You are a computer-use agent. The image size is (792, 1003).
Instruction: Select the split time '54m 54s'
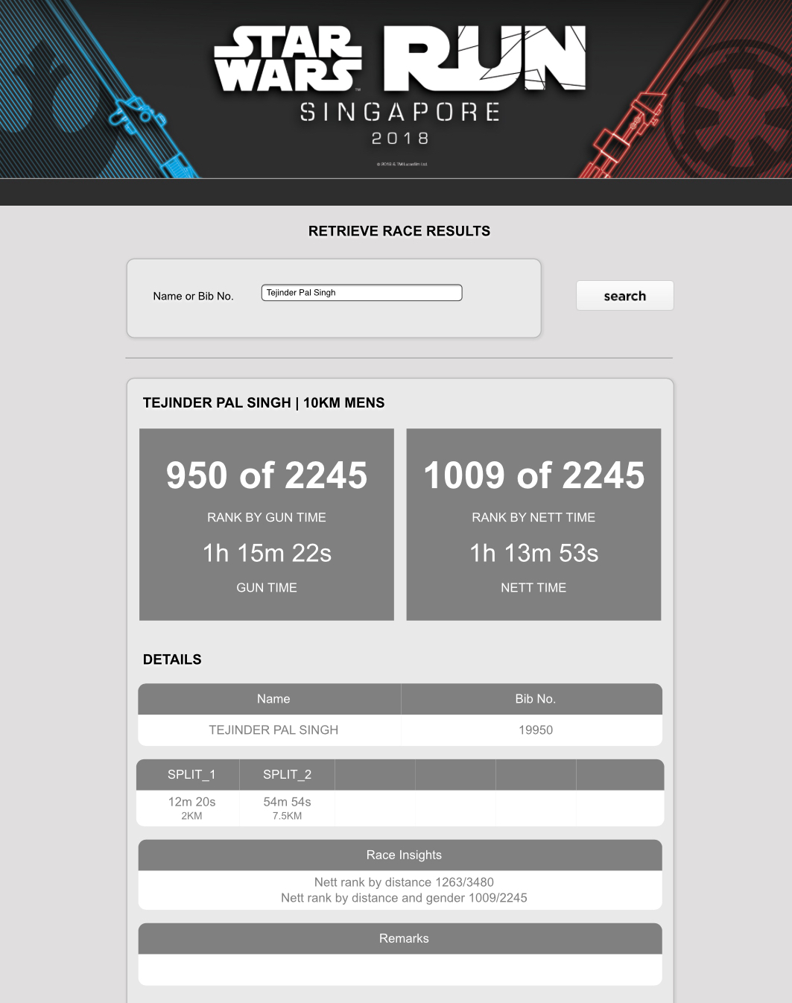(x=287, y=802)
